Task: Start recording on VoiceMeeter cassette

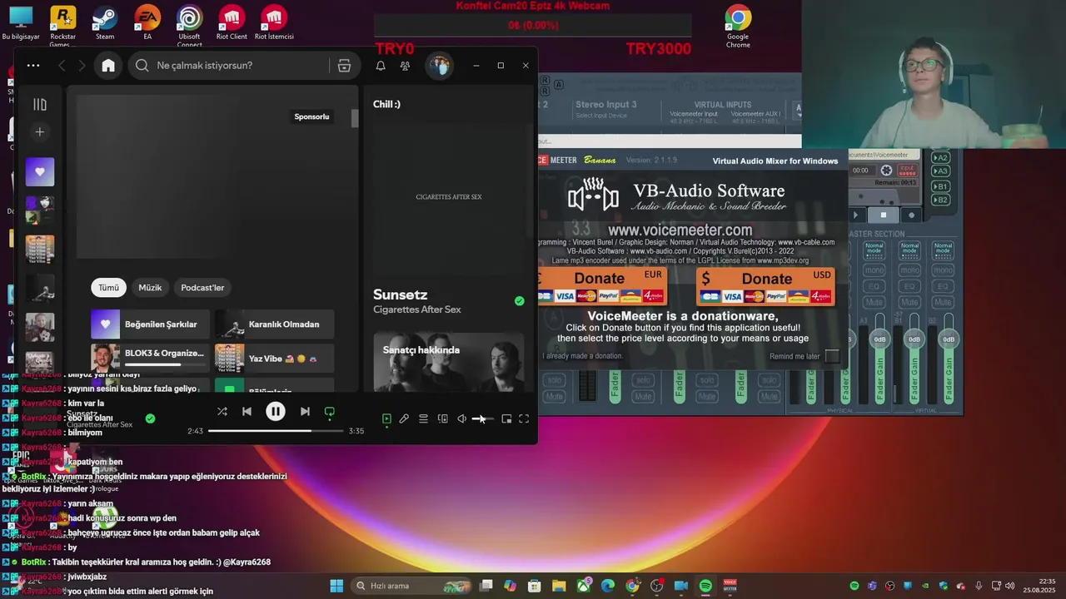Action: [x=911, y=215]
